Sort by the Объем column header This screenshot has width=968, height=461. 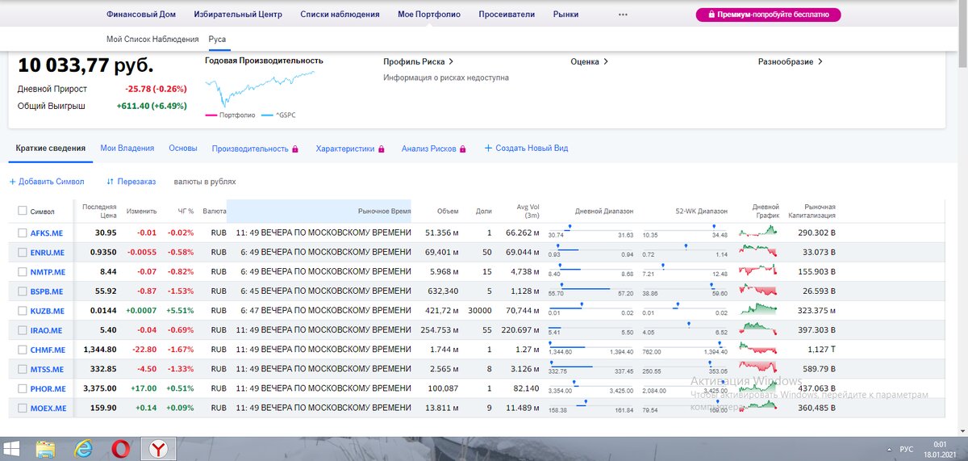coord(448,211)
